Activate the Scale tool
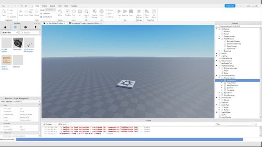262x147 pixels. 31,13
